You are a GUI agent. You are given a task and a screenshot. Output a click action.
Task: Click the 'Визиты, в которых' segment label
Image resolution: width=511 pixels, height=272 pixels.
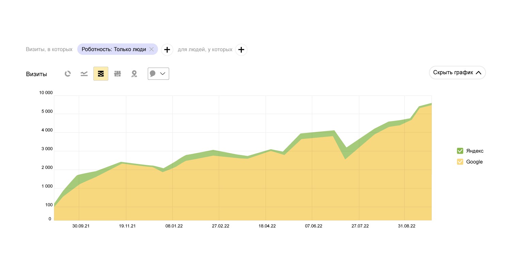point(49,49)
